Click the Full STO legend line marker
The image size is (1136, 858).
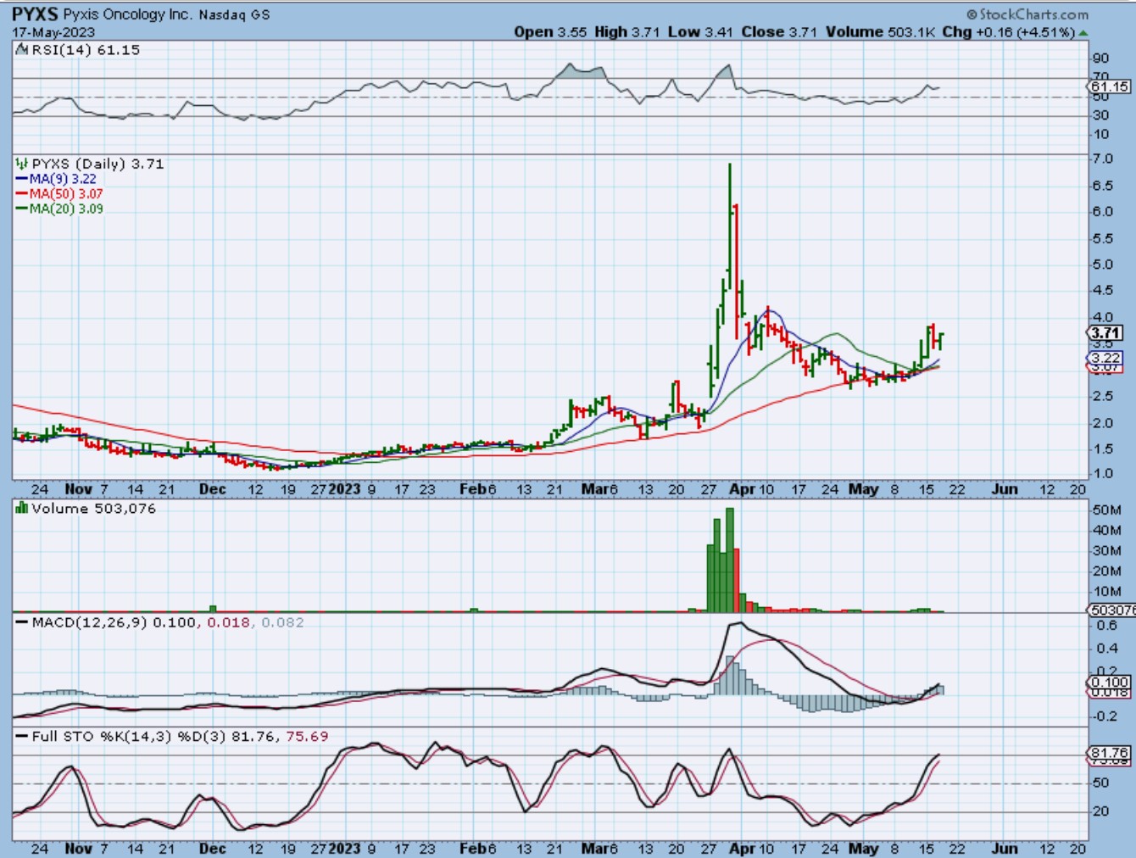click(x=22, y=737)
